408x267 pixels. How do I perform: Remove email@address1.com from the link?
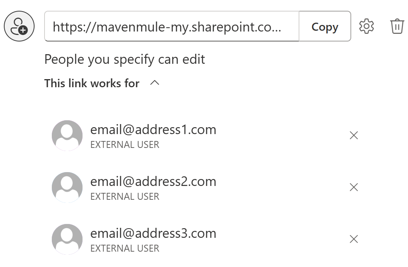[354, 135]
